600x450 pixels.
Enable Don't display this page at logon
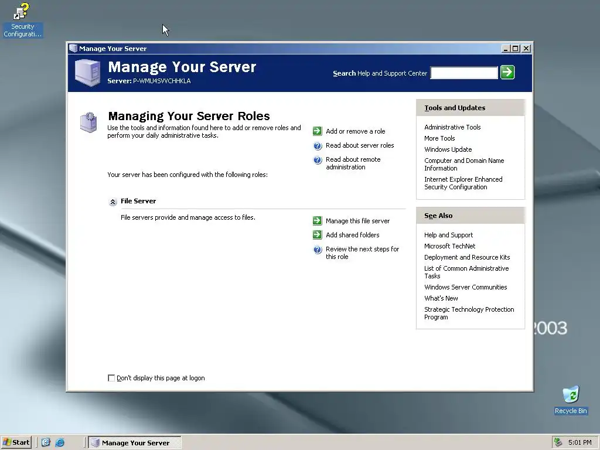click(x=111, y=378)
